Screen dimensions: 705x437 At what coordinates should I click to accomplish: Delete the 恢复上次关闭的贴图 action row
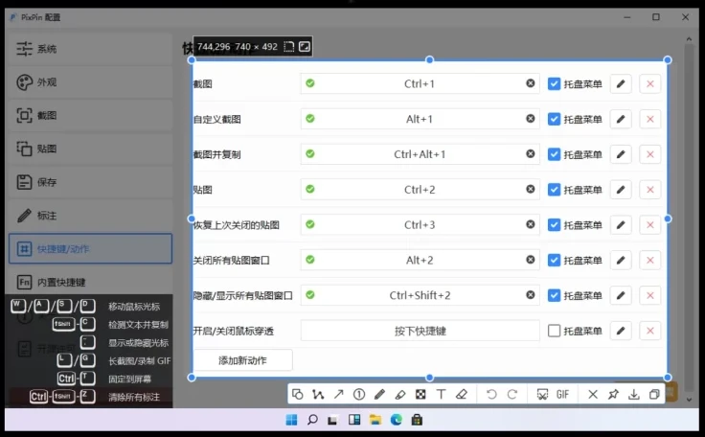coord(650,224)
